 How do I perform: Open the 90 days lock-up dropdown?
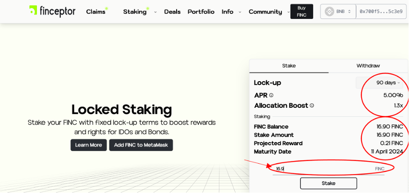point(388,83)
